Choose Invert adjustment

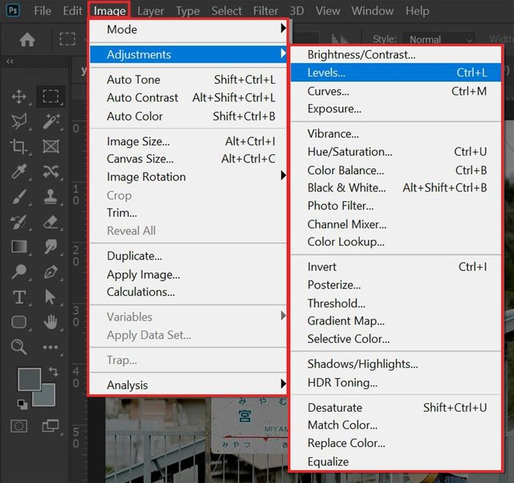point(396,266)
